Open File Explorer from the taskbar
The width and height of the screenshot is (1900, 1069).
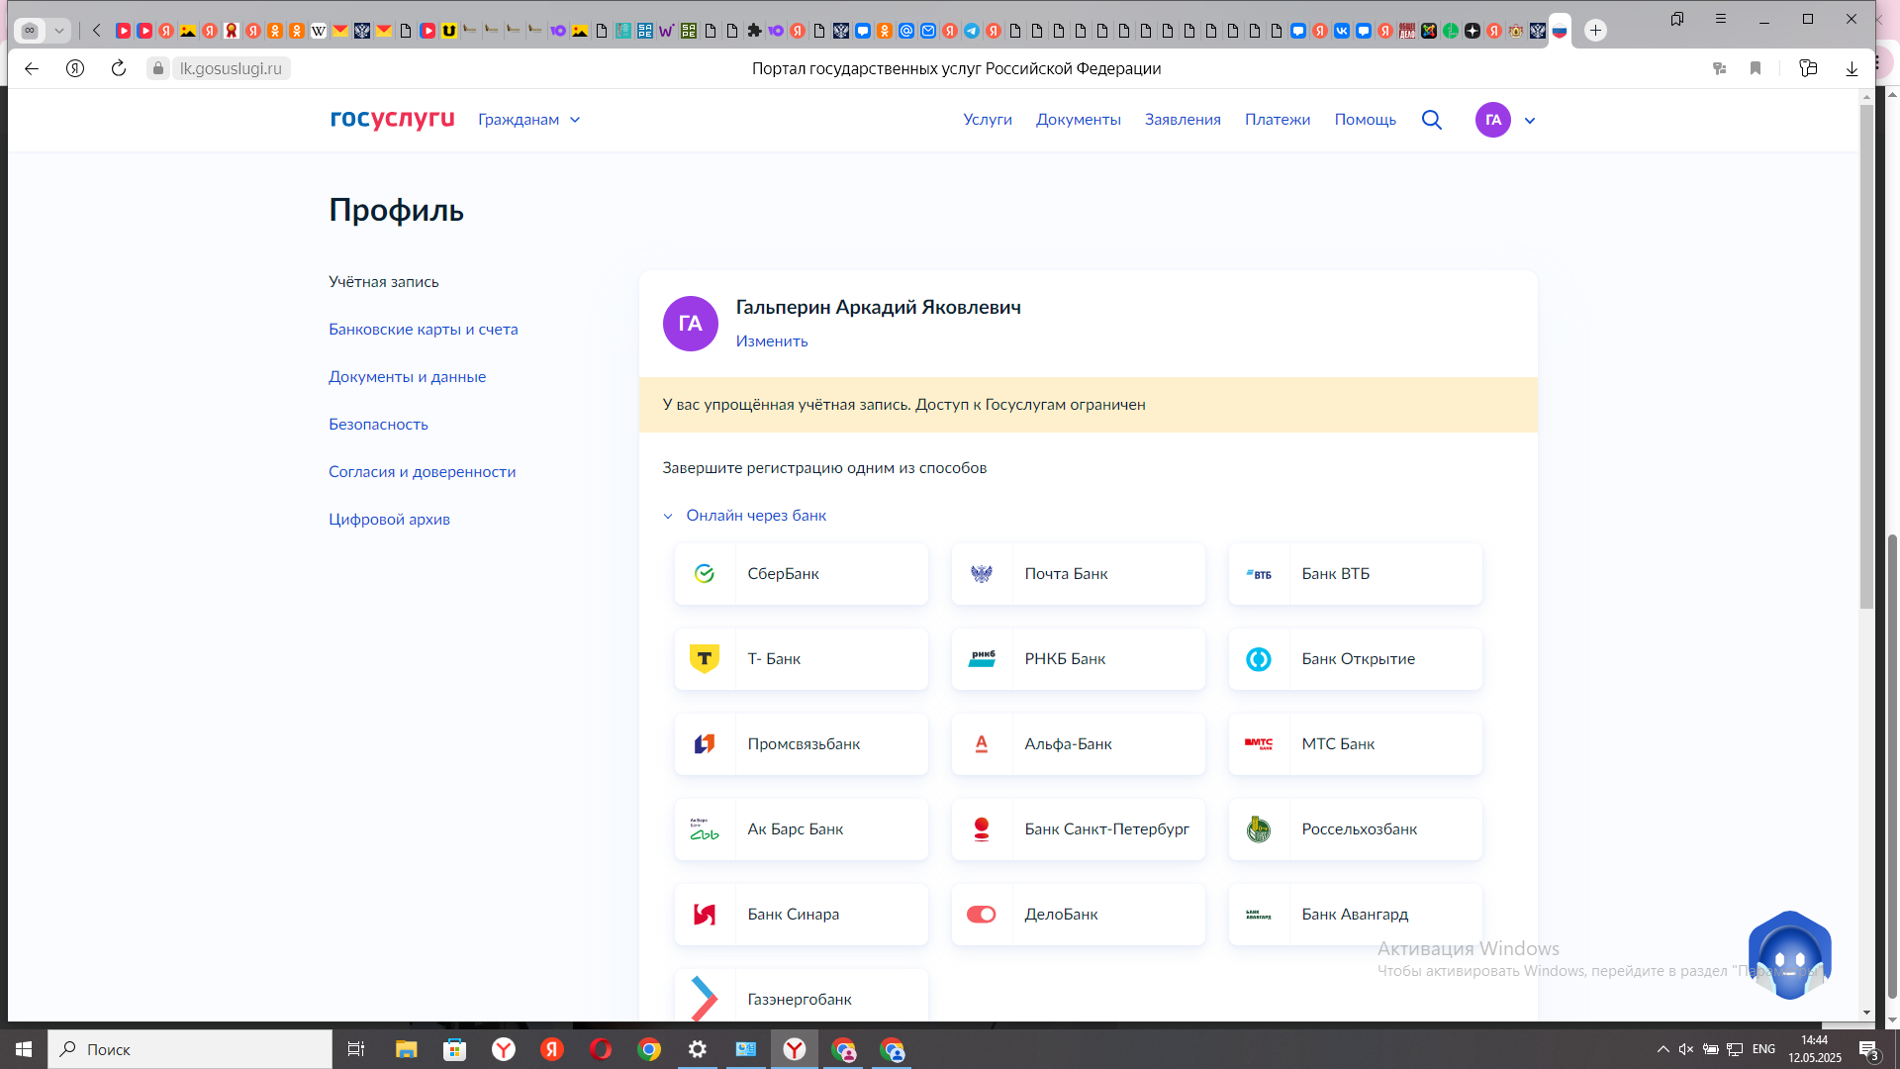pos(406,1049)
